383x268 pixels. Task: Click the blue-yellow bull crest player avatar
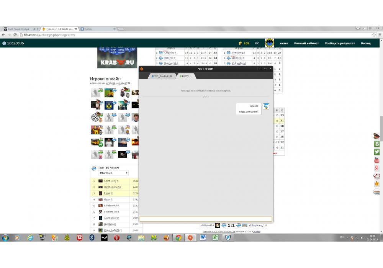point(109,105)
